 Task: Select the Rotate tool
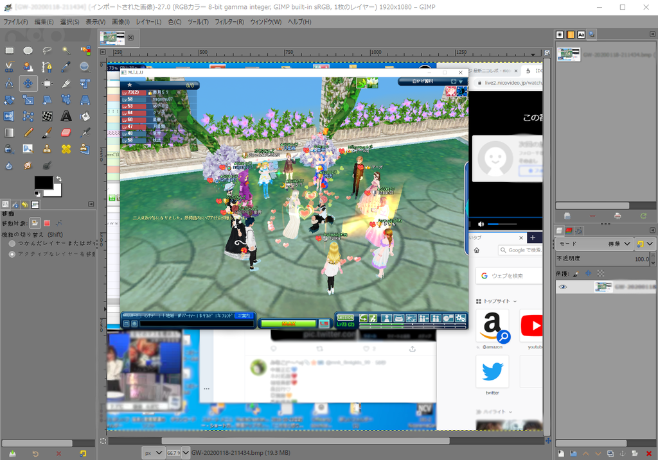(x=9, y=99)
